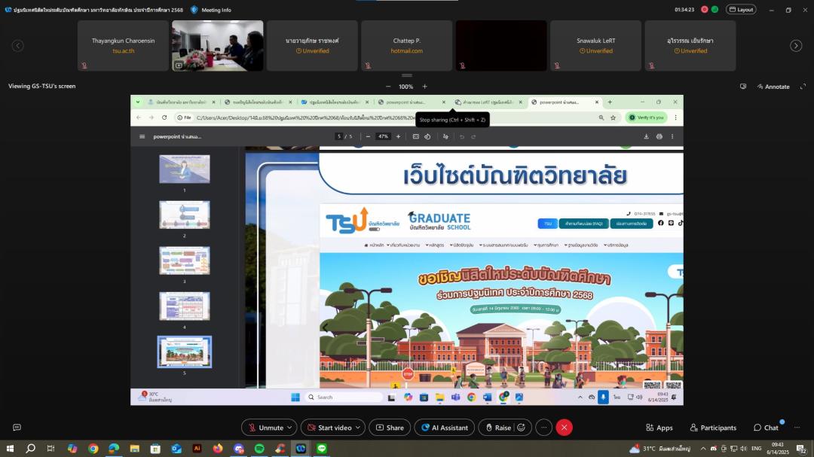Select Thayangkun Charoensin participant tile
The image size is (814, 457).
(x=123, y=46)
